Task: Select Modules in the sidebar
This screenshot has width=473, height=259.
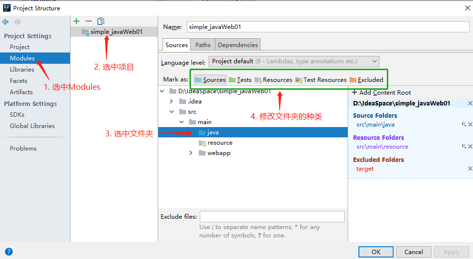Action: (35, 58)
